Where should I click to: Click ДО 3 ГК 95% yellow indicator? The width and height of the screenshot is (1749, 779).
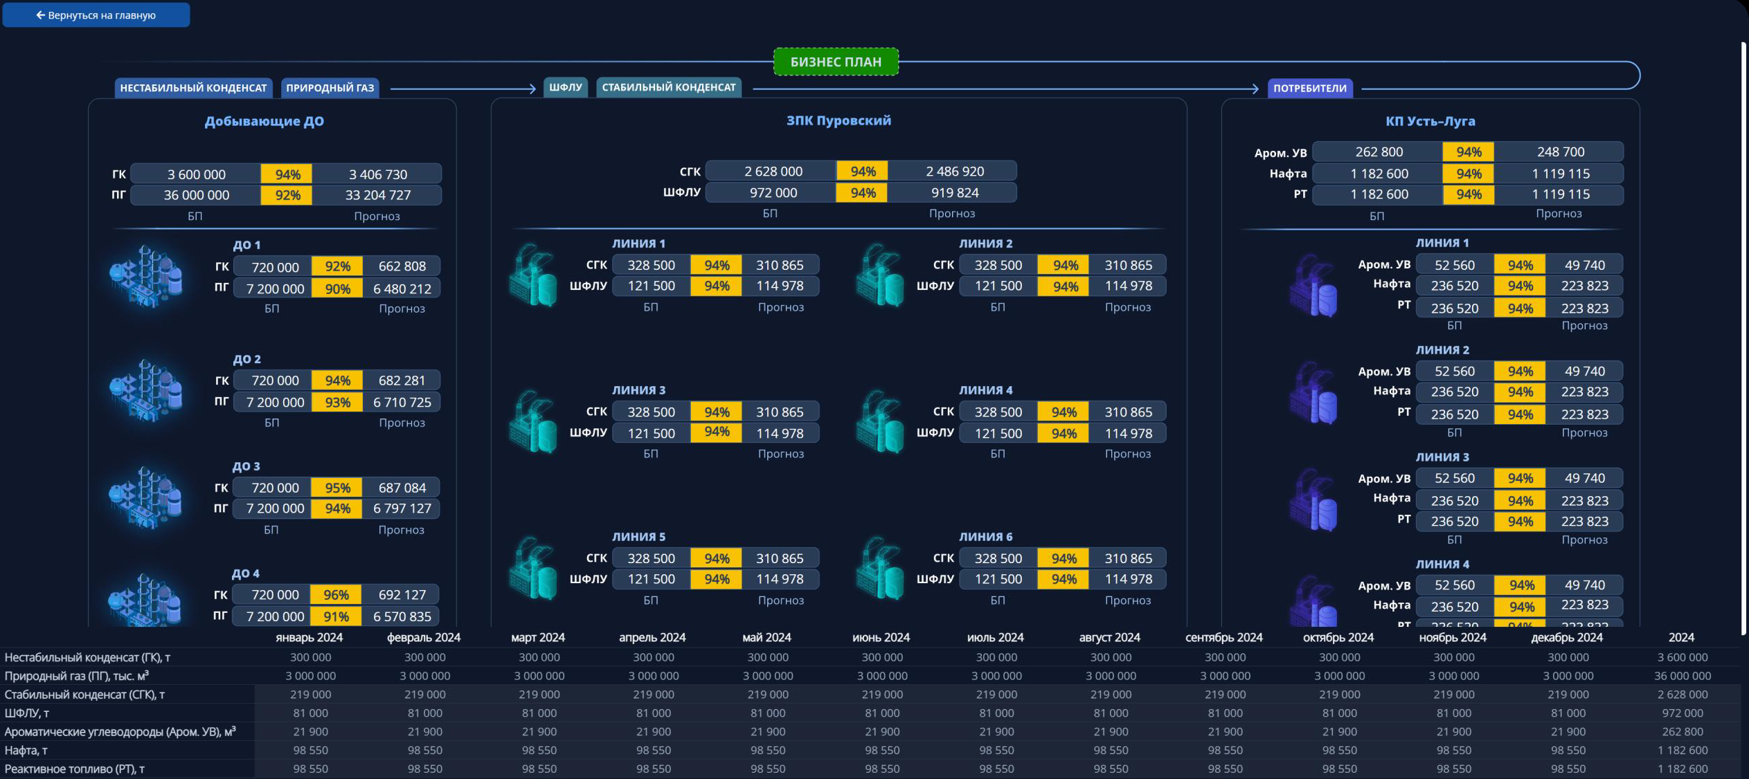[337, 488]
